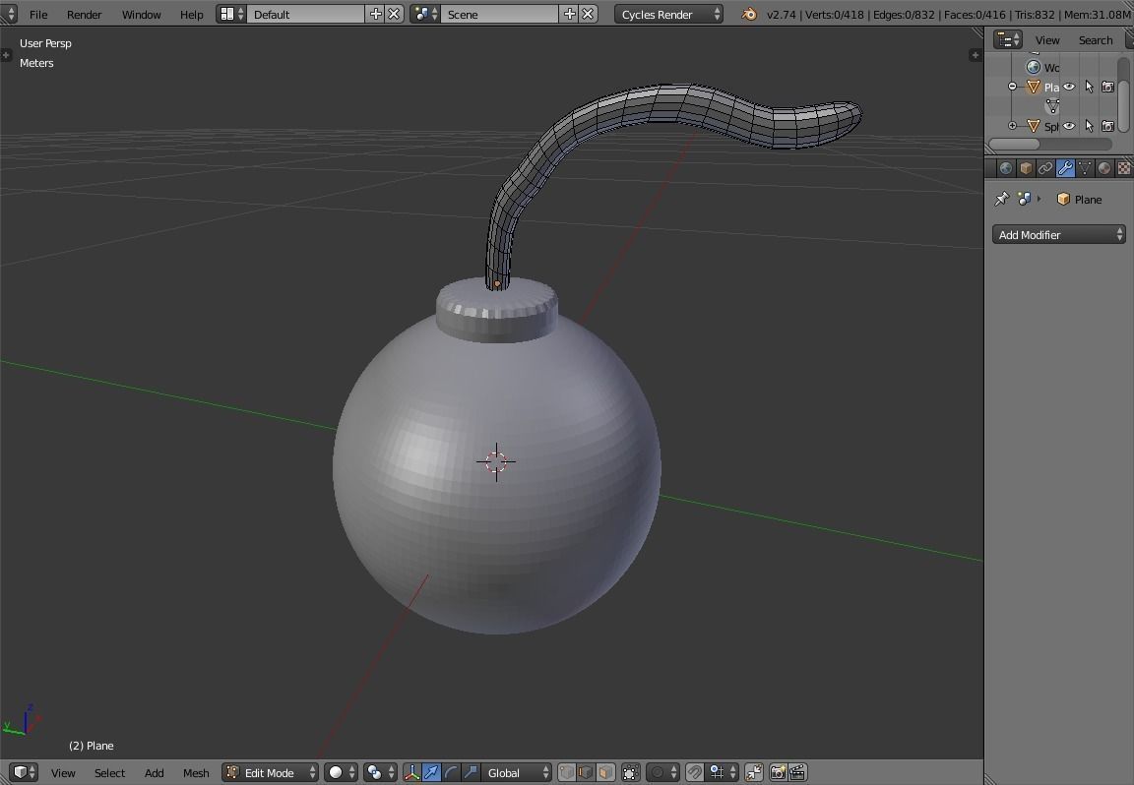The height and width of the screenshot is (785, 1134).
Task: Open the Mesh menu in the header
Action: pos(196,772)
